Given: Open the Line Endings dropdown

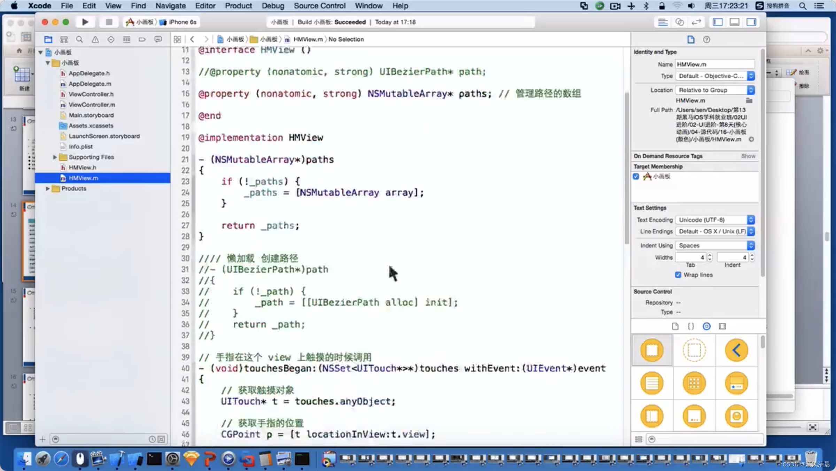Looking at the screenshot, I should coord(715,231).
